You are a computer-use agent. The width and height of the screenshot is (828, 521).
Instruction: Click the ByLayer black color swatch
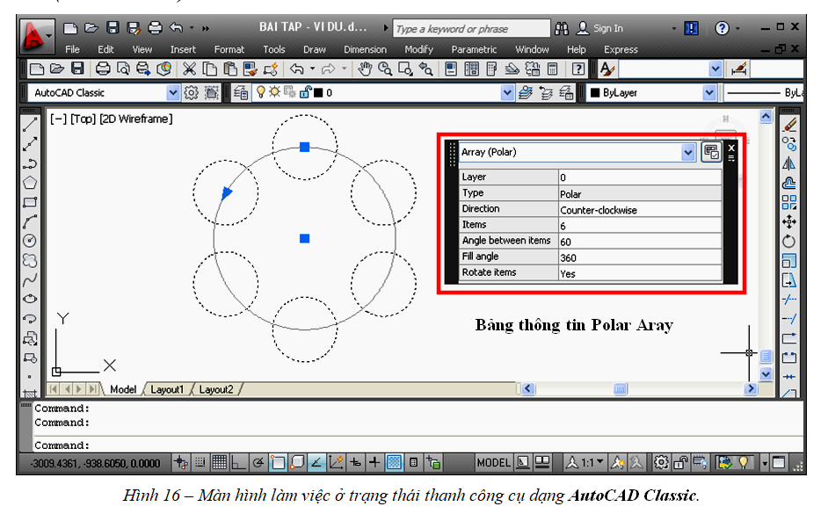(595, 93)
